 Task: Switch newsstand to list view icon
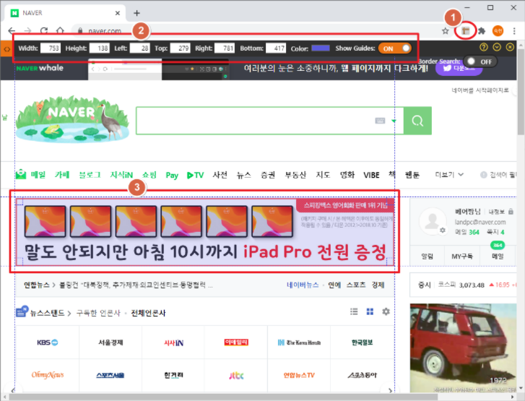point(354,312)
